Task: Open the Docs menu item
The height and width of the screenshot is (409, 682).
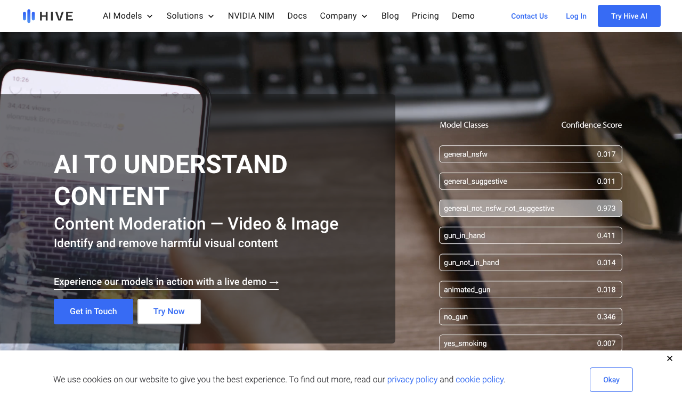Action: (x=297, y=16)
